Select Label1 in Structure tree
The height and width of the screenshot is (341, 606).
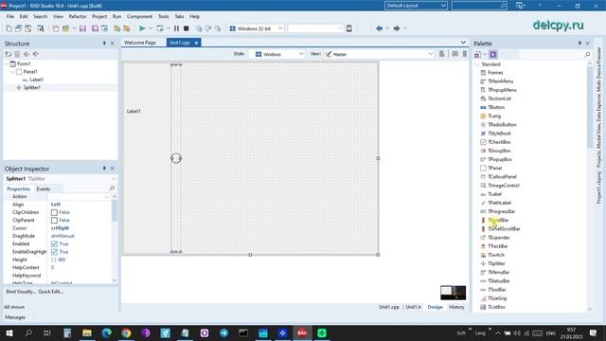pos(36,80)
